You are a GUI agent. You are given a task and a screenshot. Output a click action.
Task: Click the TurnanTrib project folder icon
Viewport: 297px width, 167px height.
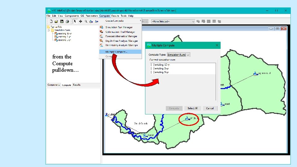point(49,27)
